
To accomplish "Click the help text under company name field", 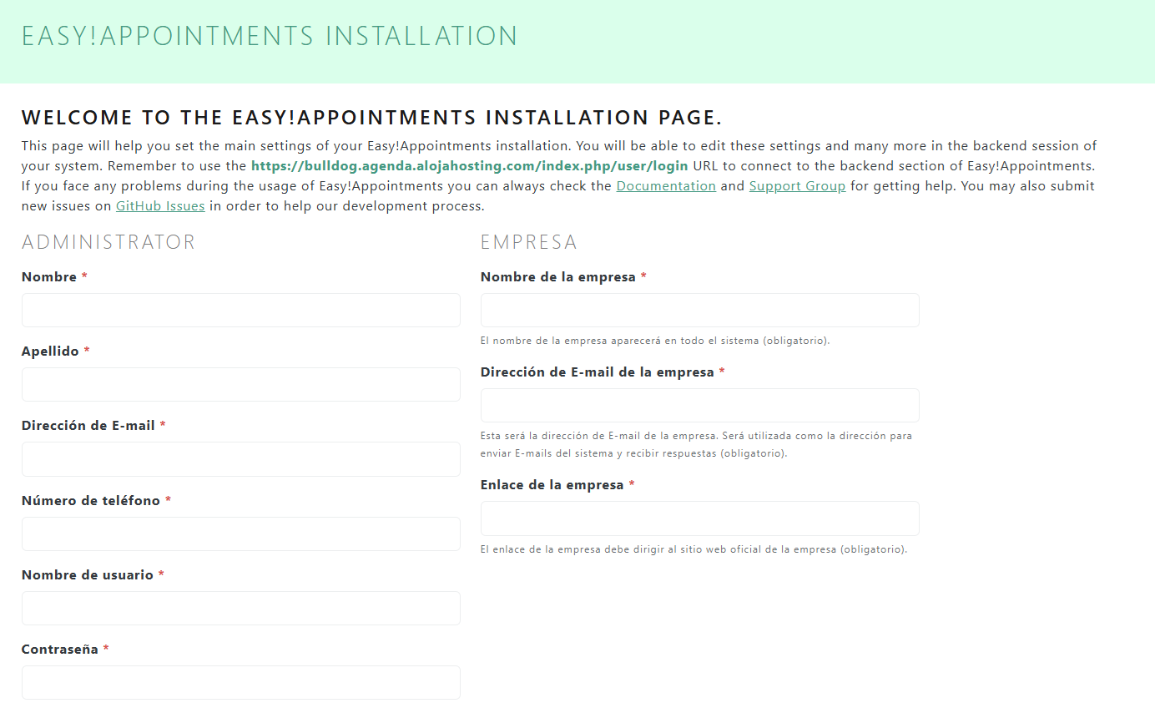I will [x=654, y=341].
